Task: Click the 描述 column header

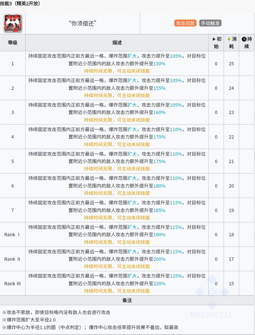Action: [117, 43]
